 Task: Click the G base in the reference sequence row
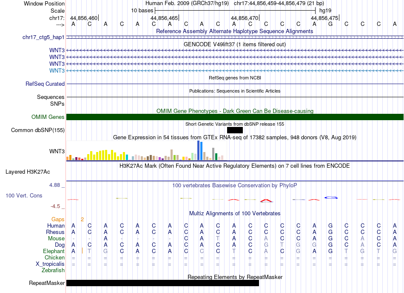click(x=330, y=24)
